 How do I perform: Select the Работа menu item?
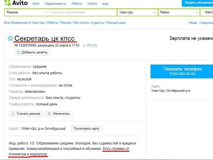pyautogui.click(x=76, y=4)
